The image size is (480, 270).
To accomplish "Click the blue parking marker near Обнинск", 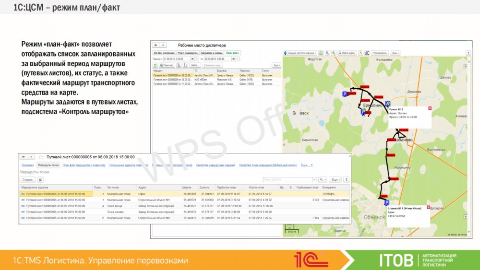I will click(x=386, y=203).
